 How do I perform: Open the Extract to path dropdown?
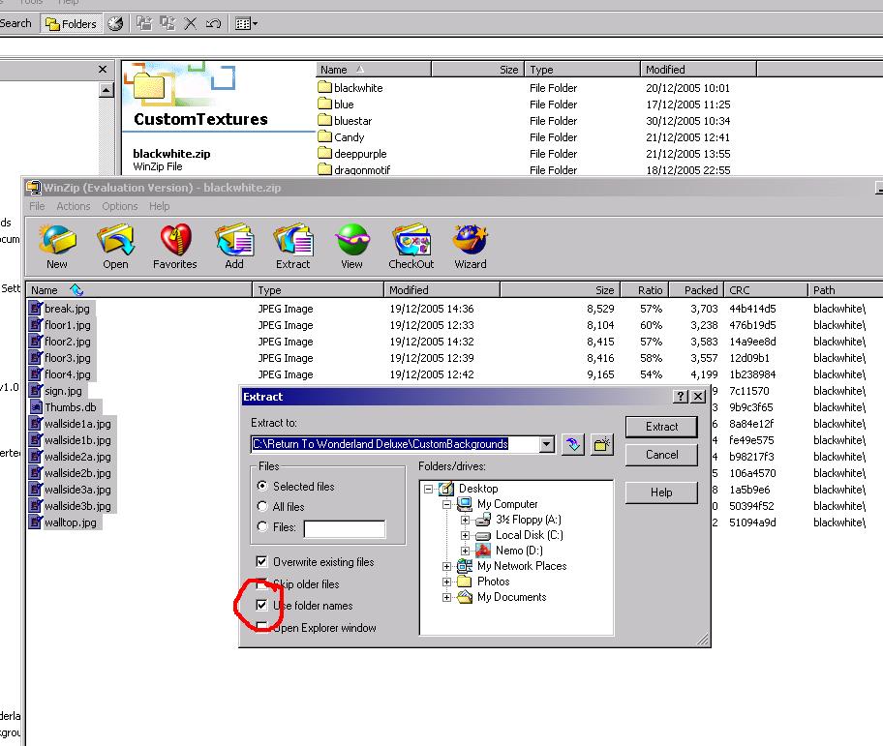pyautogui.click(x=546, y=444)
